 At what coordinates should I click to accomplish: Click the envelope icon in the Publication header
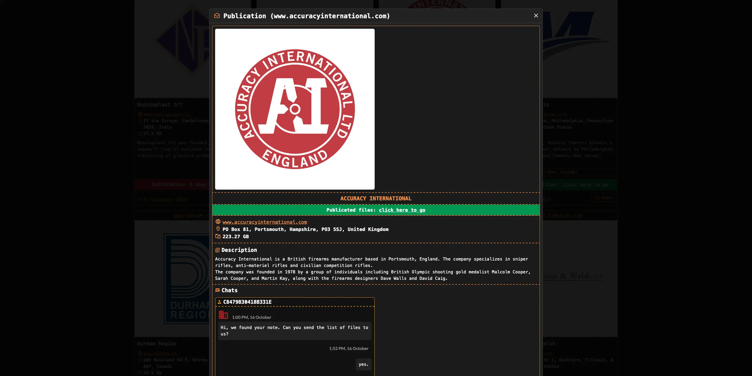tap(217, 16)
